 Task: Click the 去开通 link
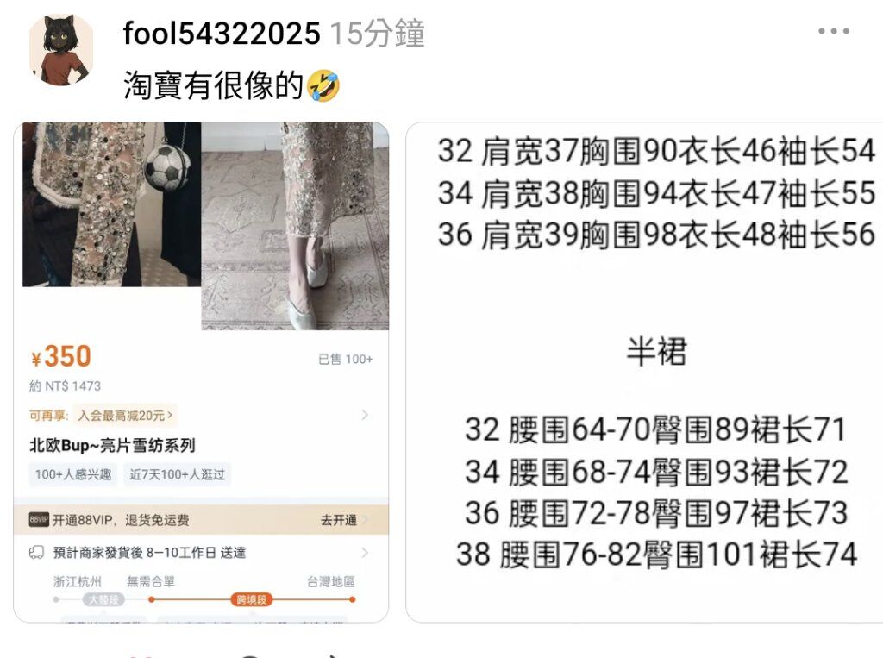point(338,520)
